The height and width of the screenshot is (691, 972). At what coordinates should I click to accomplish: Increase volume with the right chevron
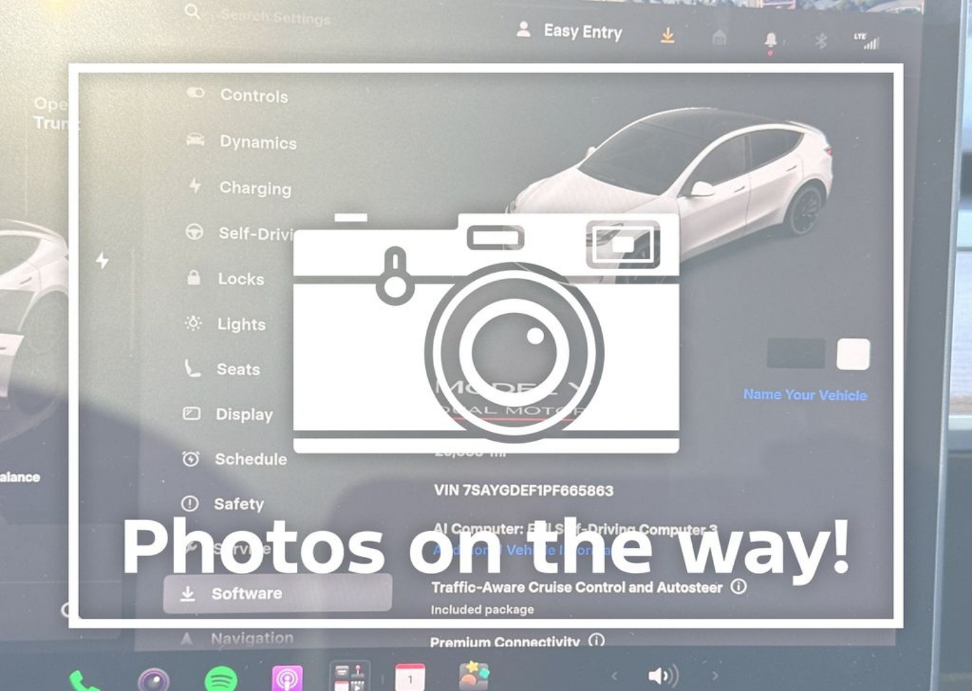(715, 675)
